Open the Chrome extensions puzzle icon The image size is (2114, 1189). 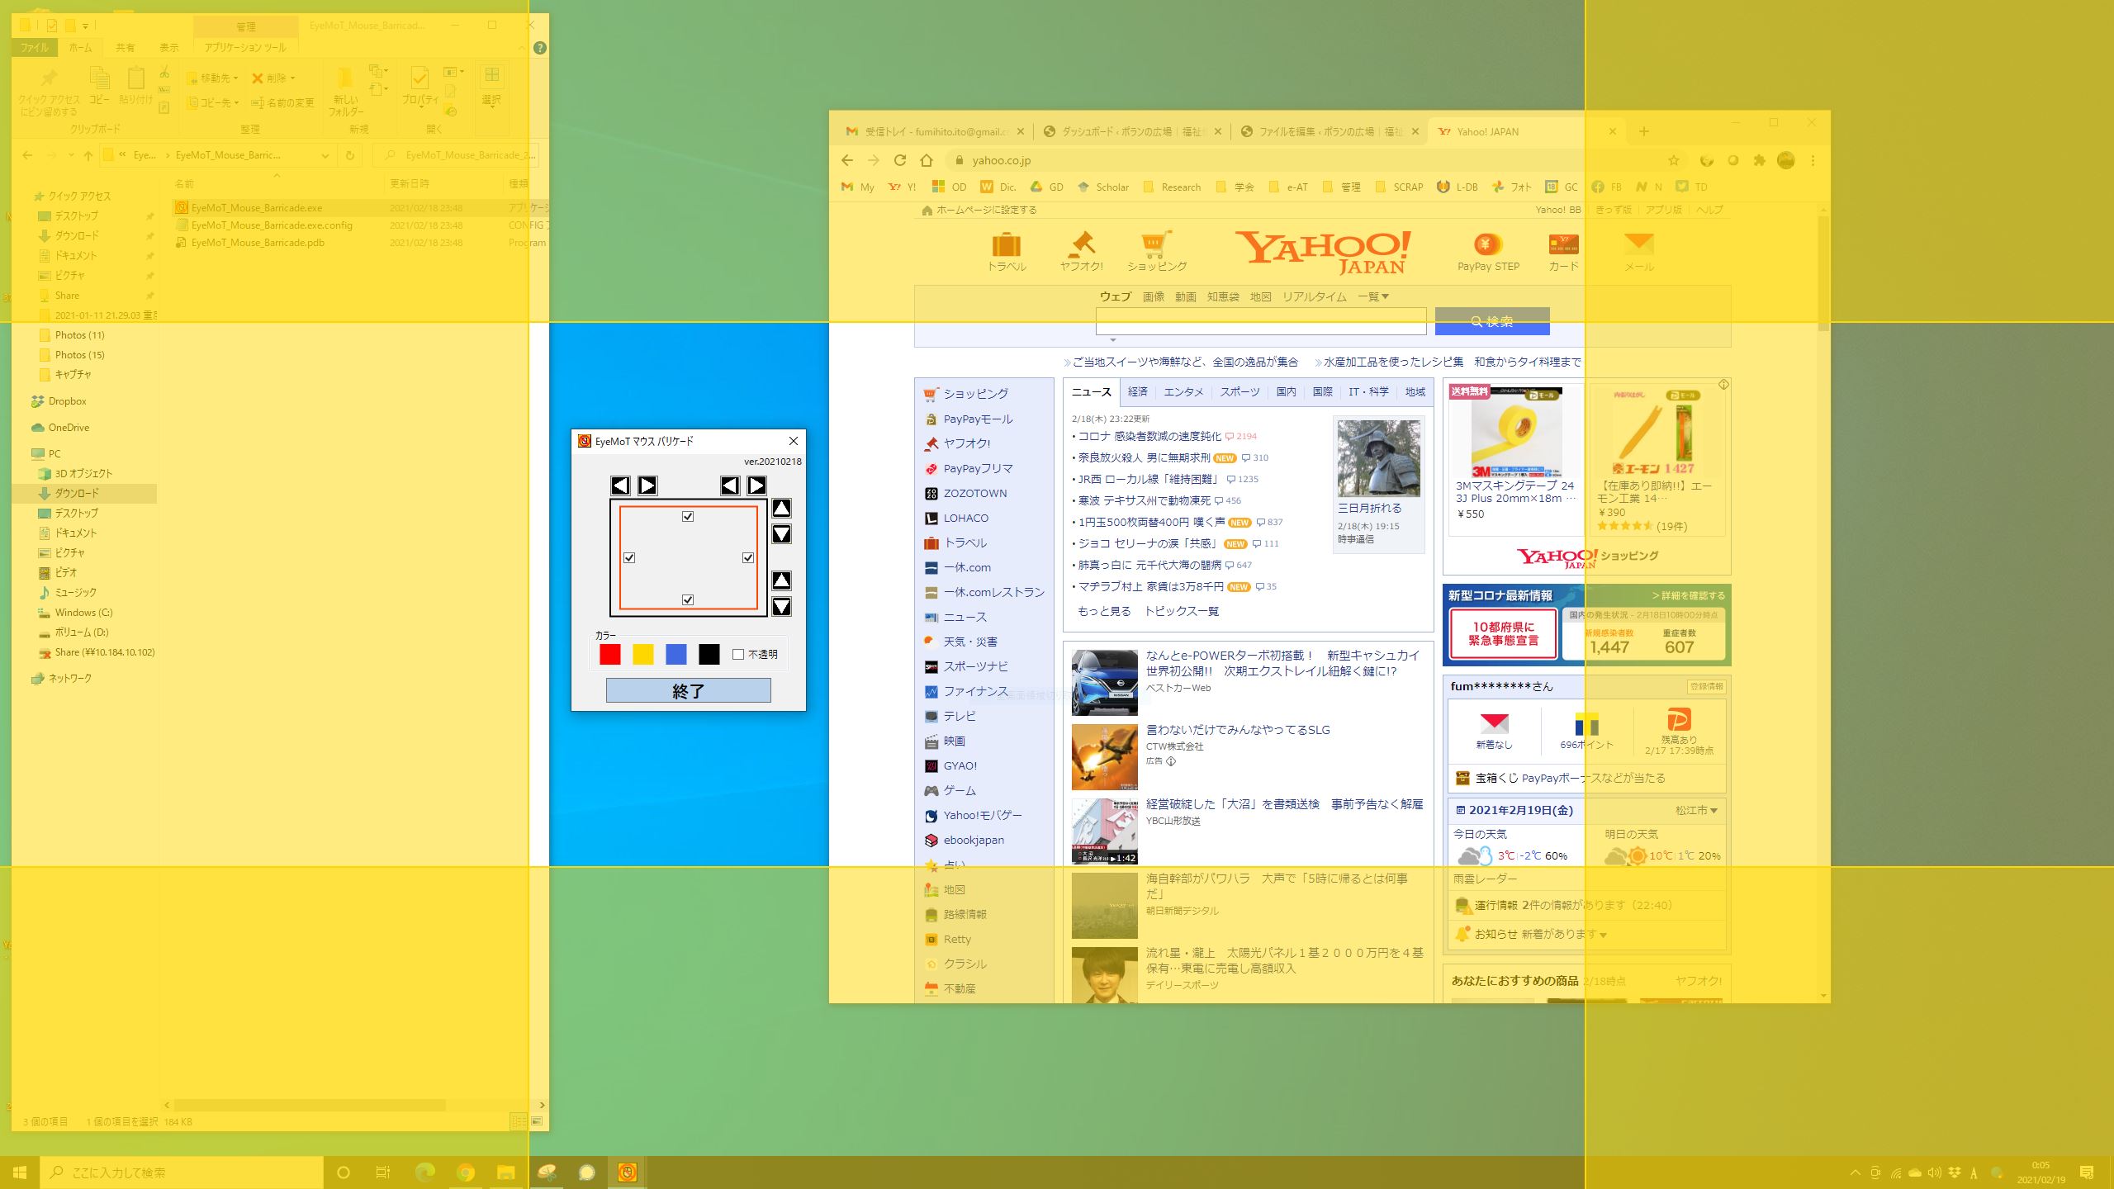tap(1760, 160)
